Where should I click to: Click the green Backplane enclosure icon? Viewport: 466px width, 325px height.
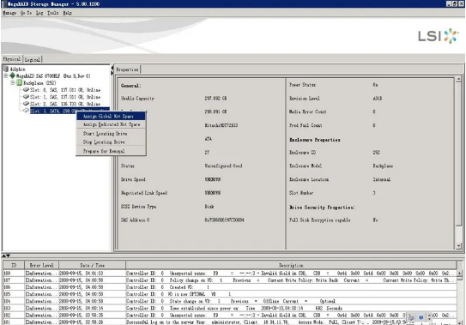[20, 83]
